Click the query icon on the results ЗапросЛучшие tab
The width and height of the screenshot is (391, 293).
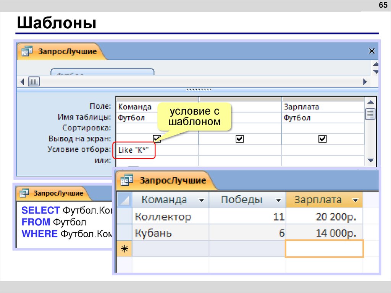[127, 180]
